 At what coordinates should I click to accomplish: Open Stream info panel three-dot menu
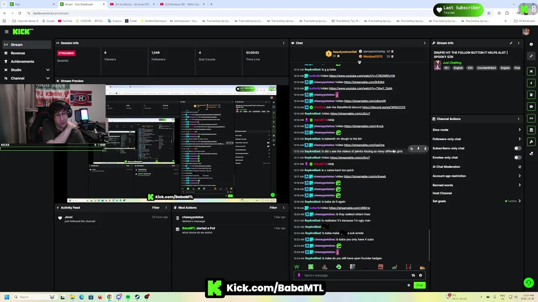518,43
